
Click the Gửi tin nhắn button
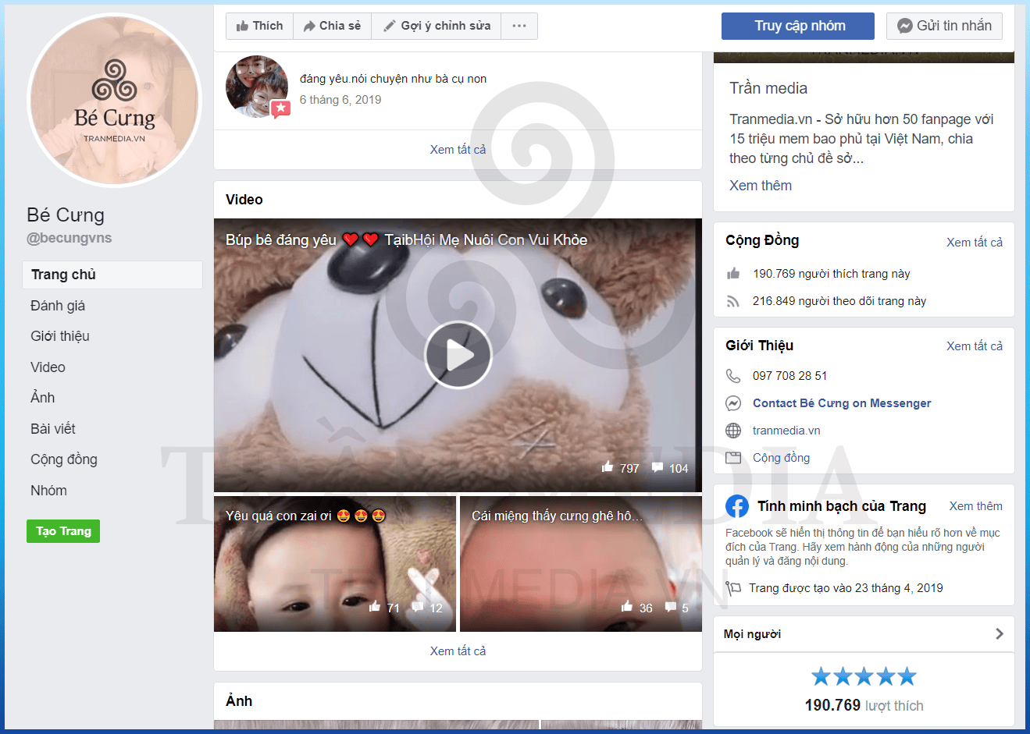(x=944, y=26)
